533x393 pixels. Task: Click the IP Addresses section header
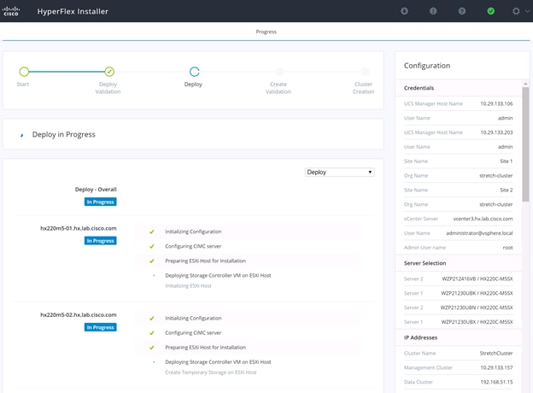pos(420,337)
